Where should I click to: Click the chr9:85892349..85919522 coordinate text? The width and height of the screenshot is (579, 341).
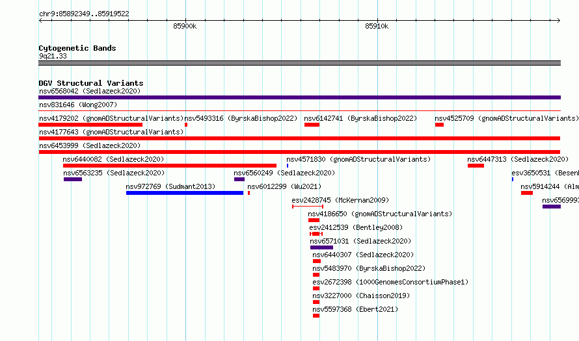[x=84, y=14]
